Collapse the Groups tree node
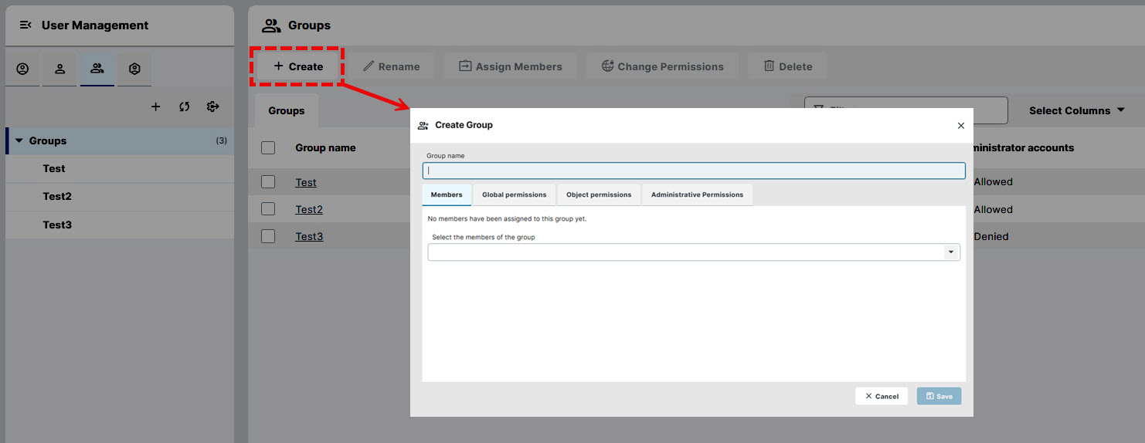Image resolution: width=1145 pixels, height=443 pixels. coord(19,140)
